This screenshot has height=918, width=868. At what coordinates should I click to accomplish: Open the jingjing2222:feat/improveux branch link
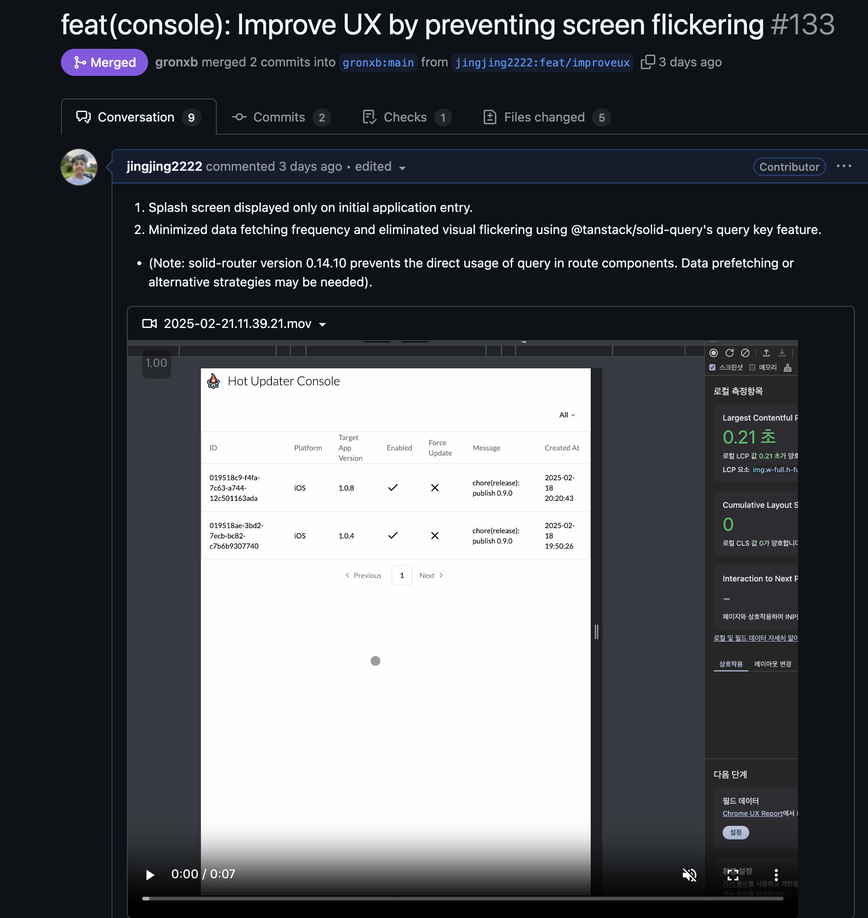(x=542, y=62)
